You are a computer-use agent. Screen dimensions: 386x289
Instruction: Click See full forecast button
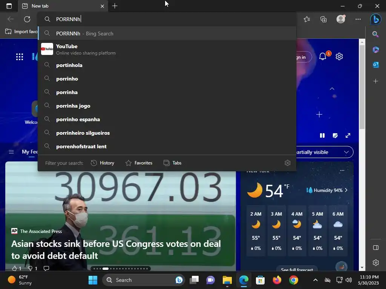(x=297, y=269)
